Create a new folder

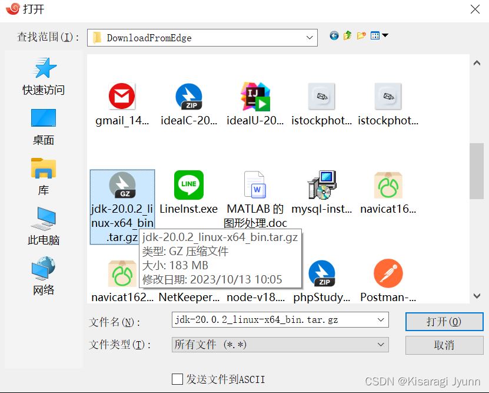(x=361, y=36)
